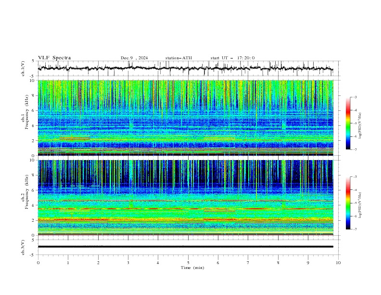Click the lower colorbar 'log(PSD)(V²/Hz)' label
The image size is (381, 295).
(360, 205)
